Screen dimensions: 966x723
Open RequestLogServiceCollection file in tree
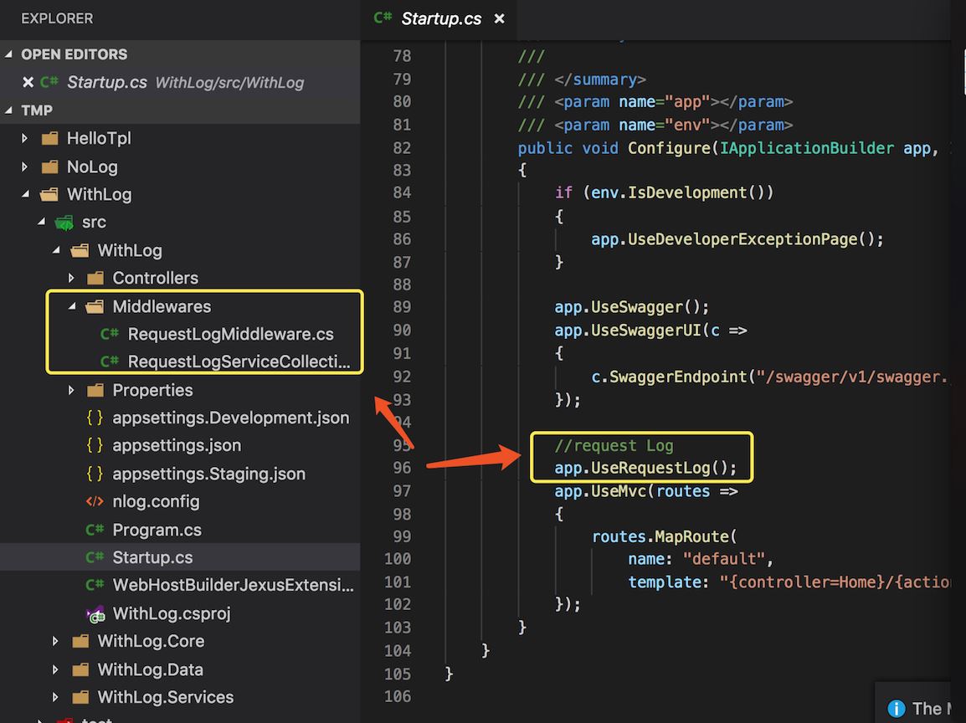tap(239, 362)
